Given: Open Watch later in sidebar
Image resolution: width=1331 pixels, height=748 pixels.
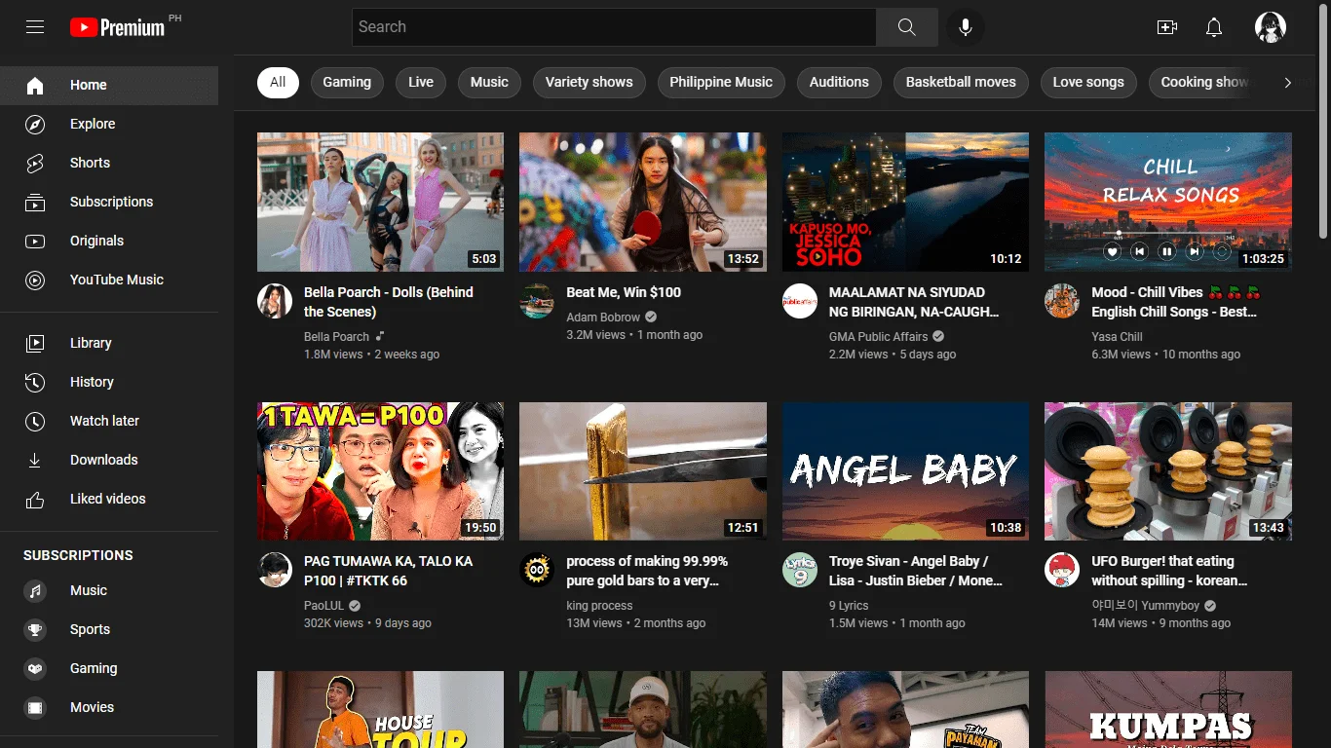Looking at the screenshot, I should tap(109, 421).
